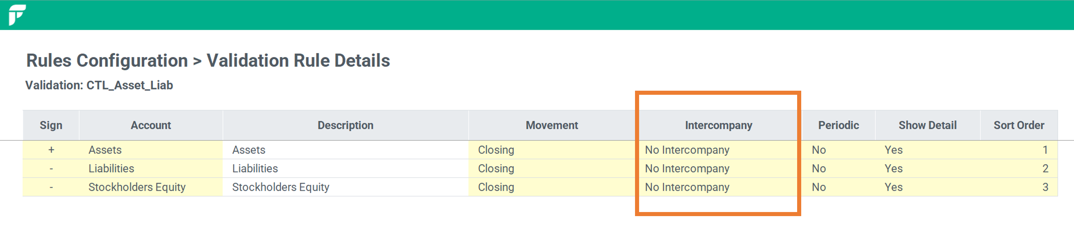Select the Sign column header

click(x=51, y=125)
